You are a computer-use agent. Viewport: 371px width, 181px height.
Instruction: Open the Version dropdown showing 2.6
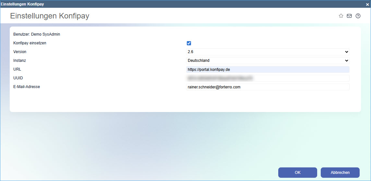tap(268, 52)
